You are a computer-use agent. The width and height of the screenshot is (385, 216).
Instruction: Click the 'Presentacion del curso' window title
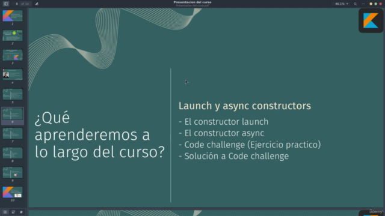pyautogui.click(x=192, y=2)
